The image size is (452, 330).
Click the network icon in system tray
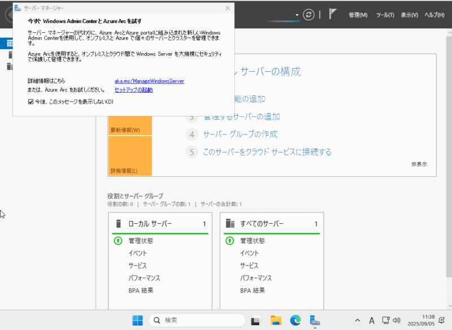coord(386,320)
